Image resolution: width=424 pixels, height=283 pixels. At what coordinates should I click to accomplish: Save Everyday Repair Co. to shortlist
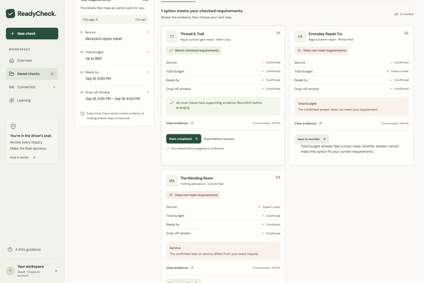(x=312, y=139)
